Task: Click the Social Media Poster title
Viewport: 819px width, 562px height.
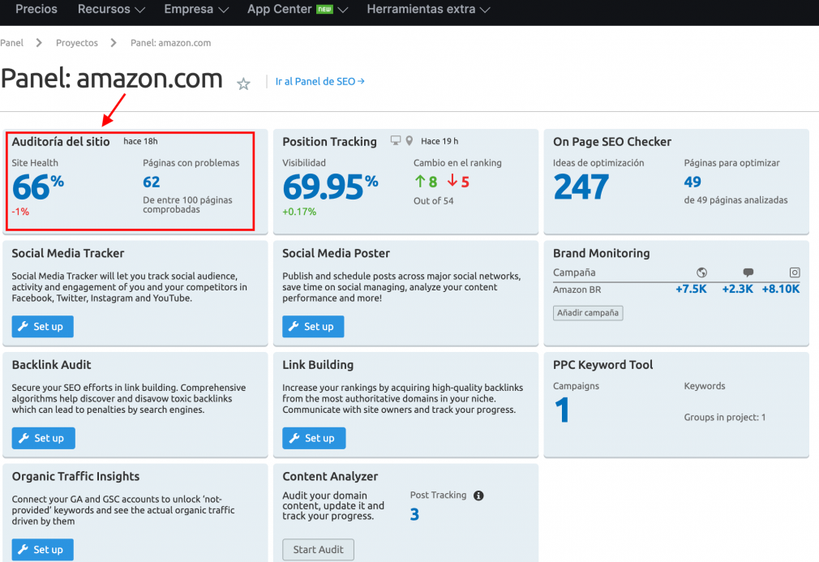Action: pos(336,253)
